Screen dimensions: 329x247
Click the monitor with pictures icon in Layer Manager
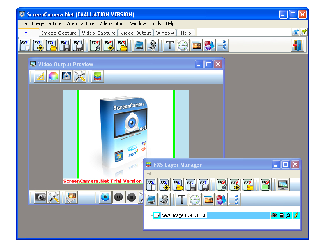(283, 185)
